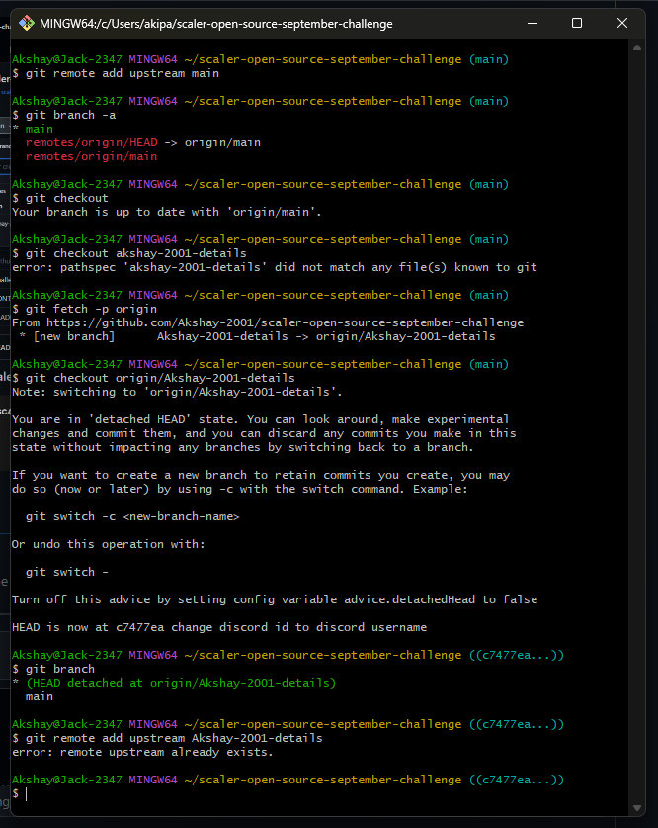Viewport: 658px width, 828px height.
Task: Click 'state without impacting any branches' line
Action: click(243, 447)
